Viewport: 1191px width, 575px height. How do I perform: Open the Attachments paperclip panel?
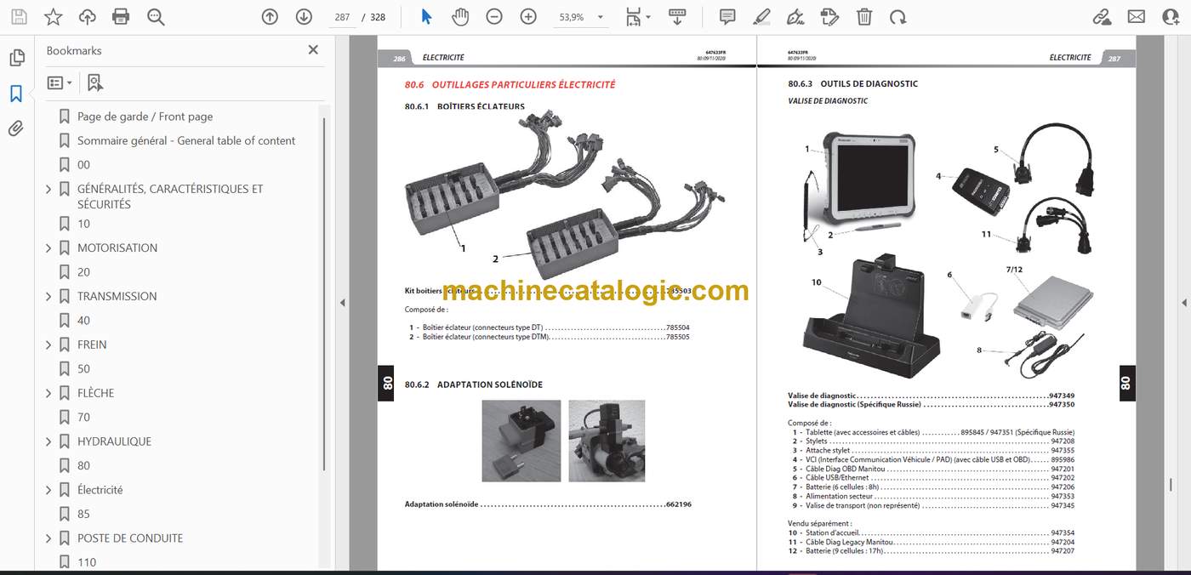[x=16, y=128]
